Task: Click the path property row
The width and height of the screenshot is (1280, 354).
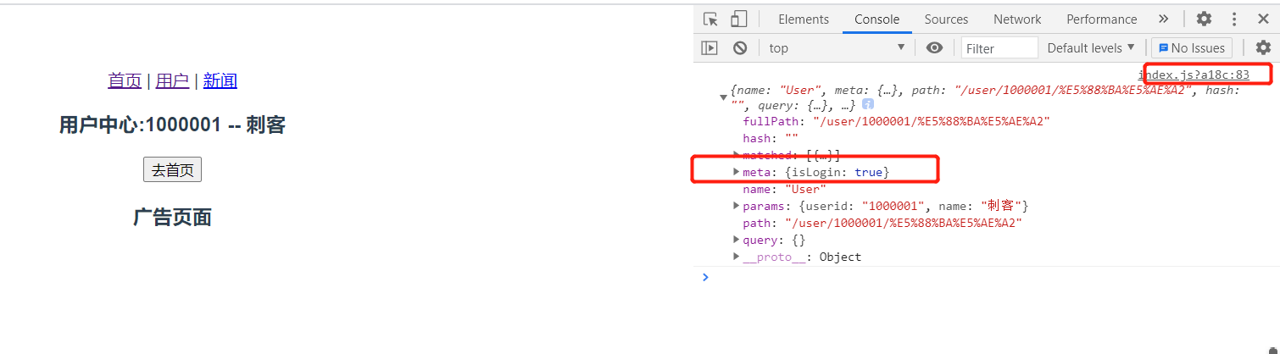Action: point(882,223)
